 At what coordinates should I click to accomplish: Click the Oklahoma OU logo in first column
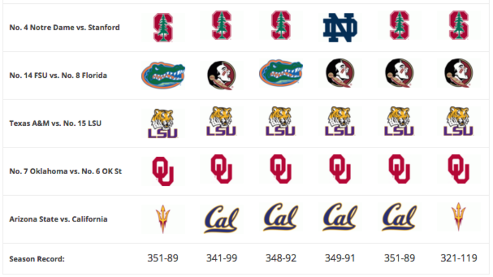(163, 171)
